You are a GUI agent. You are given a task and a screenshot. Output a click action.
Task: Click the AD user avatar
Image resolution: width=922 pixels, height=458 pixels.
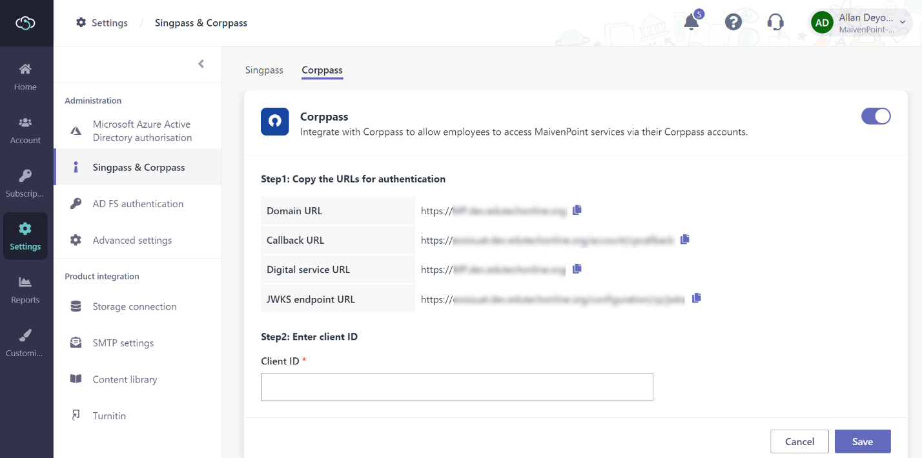click(822, 23)
